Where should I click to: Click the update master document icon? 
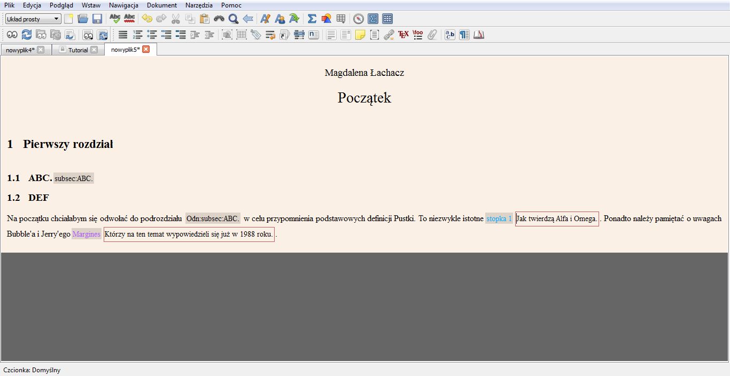tap(56, 35)
